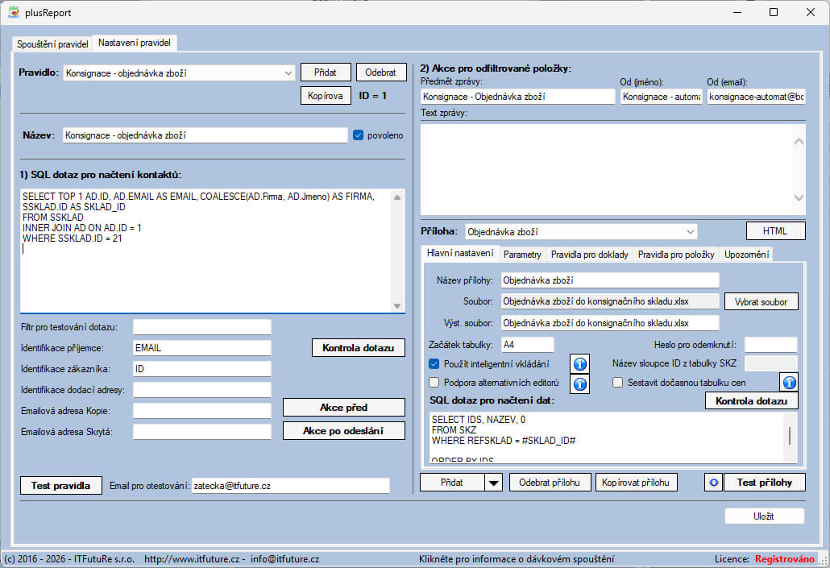Open the arrow dropdown next to bottom 'Přidat'

493,483
